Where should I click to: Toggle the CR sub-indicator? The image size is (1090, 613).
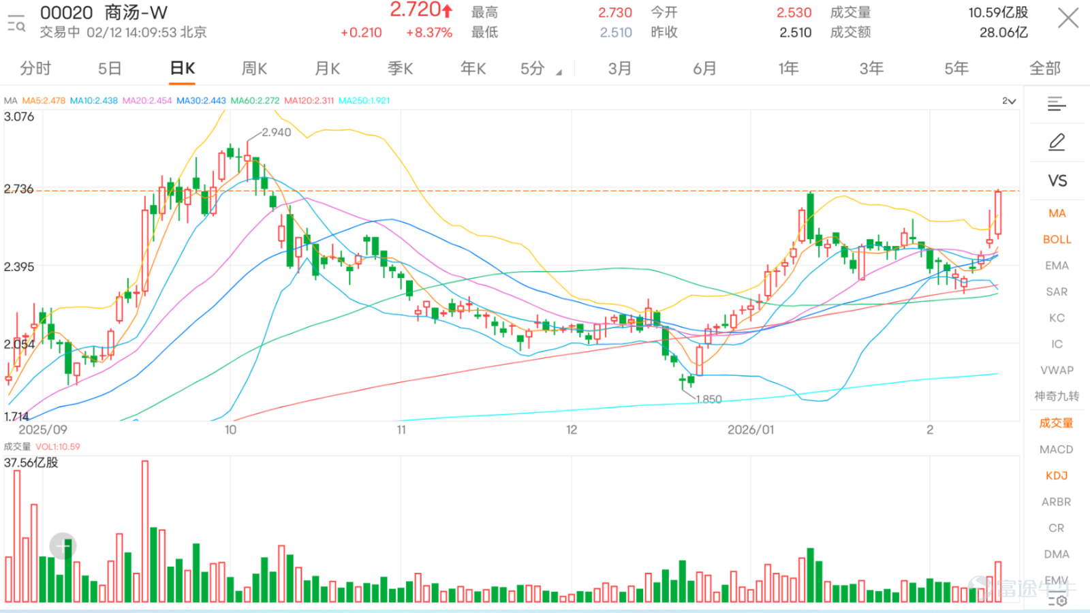(x=1057, y=528)
